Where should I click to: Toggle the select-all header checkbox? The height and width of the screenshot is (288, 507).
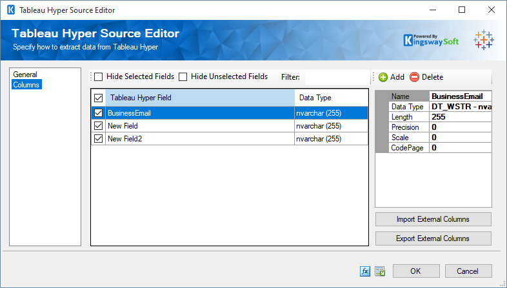tap(98, 98)
